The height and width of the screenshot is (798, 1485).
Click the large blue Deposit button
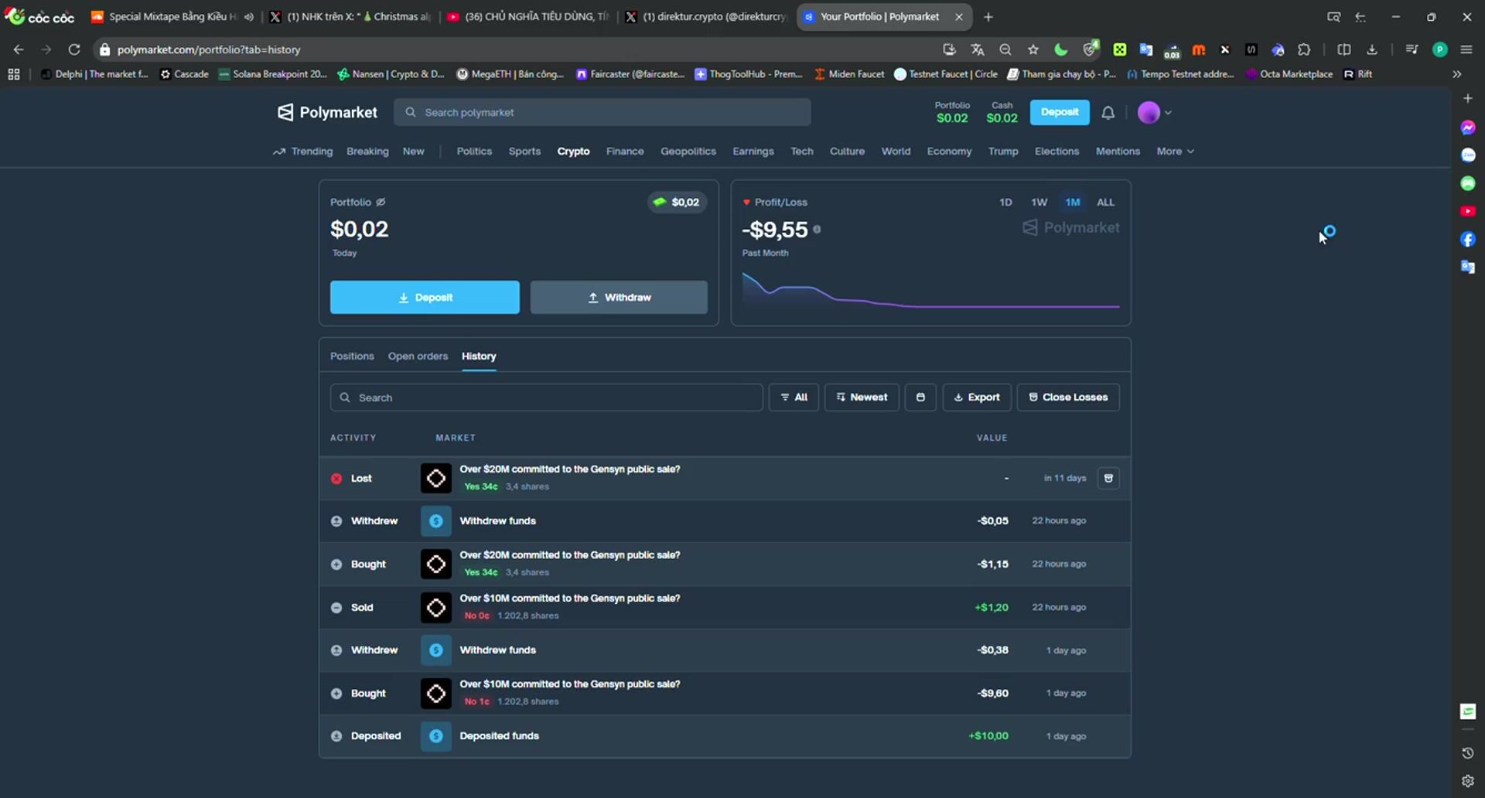(x=425, y=297)
